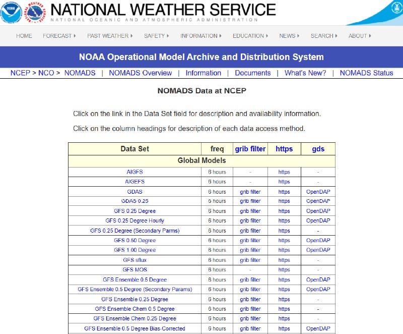
Task: Click the National Weather Service emblem
Action: 35,12
